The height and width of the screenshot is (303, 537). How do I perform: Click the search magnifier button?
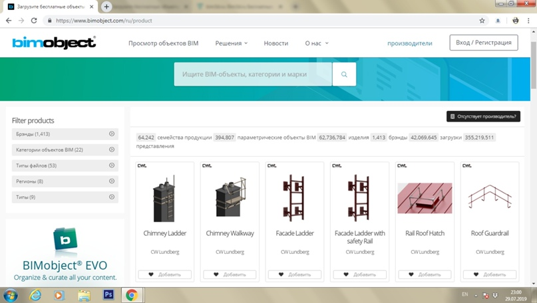tap(344, 74)
